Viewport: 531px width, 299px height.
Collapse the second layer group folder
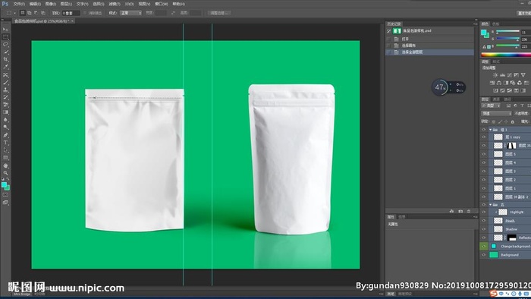pyautogui.click(x=490, y=205)
